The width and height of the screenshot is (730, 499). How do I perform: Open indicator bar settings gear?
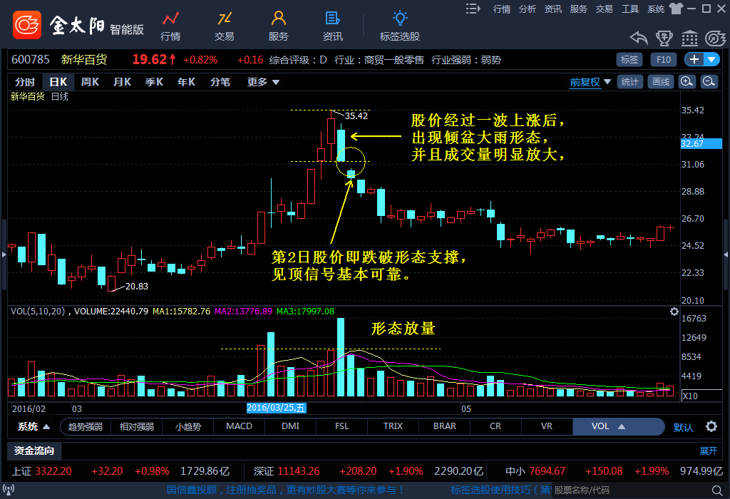[711, 426]
